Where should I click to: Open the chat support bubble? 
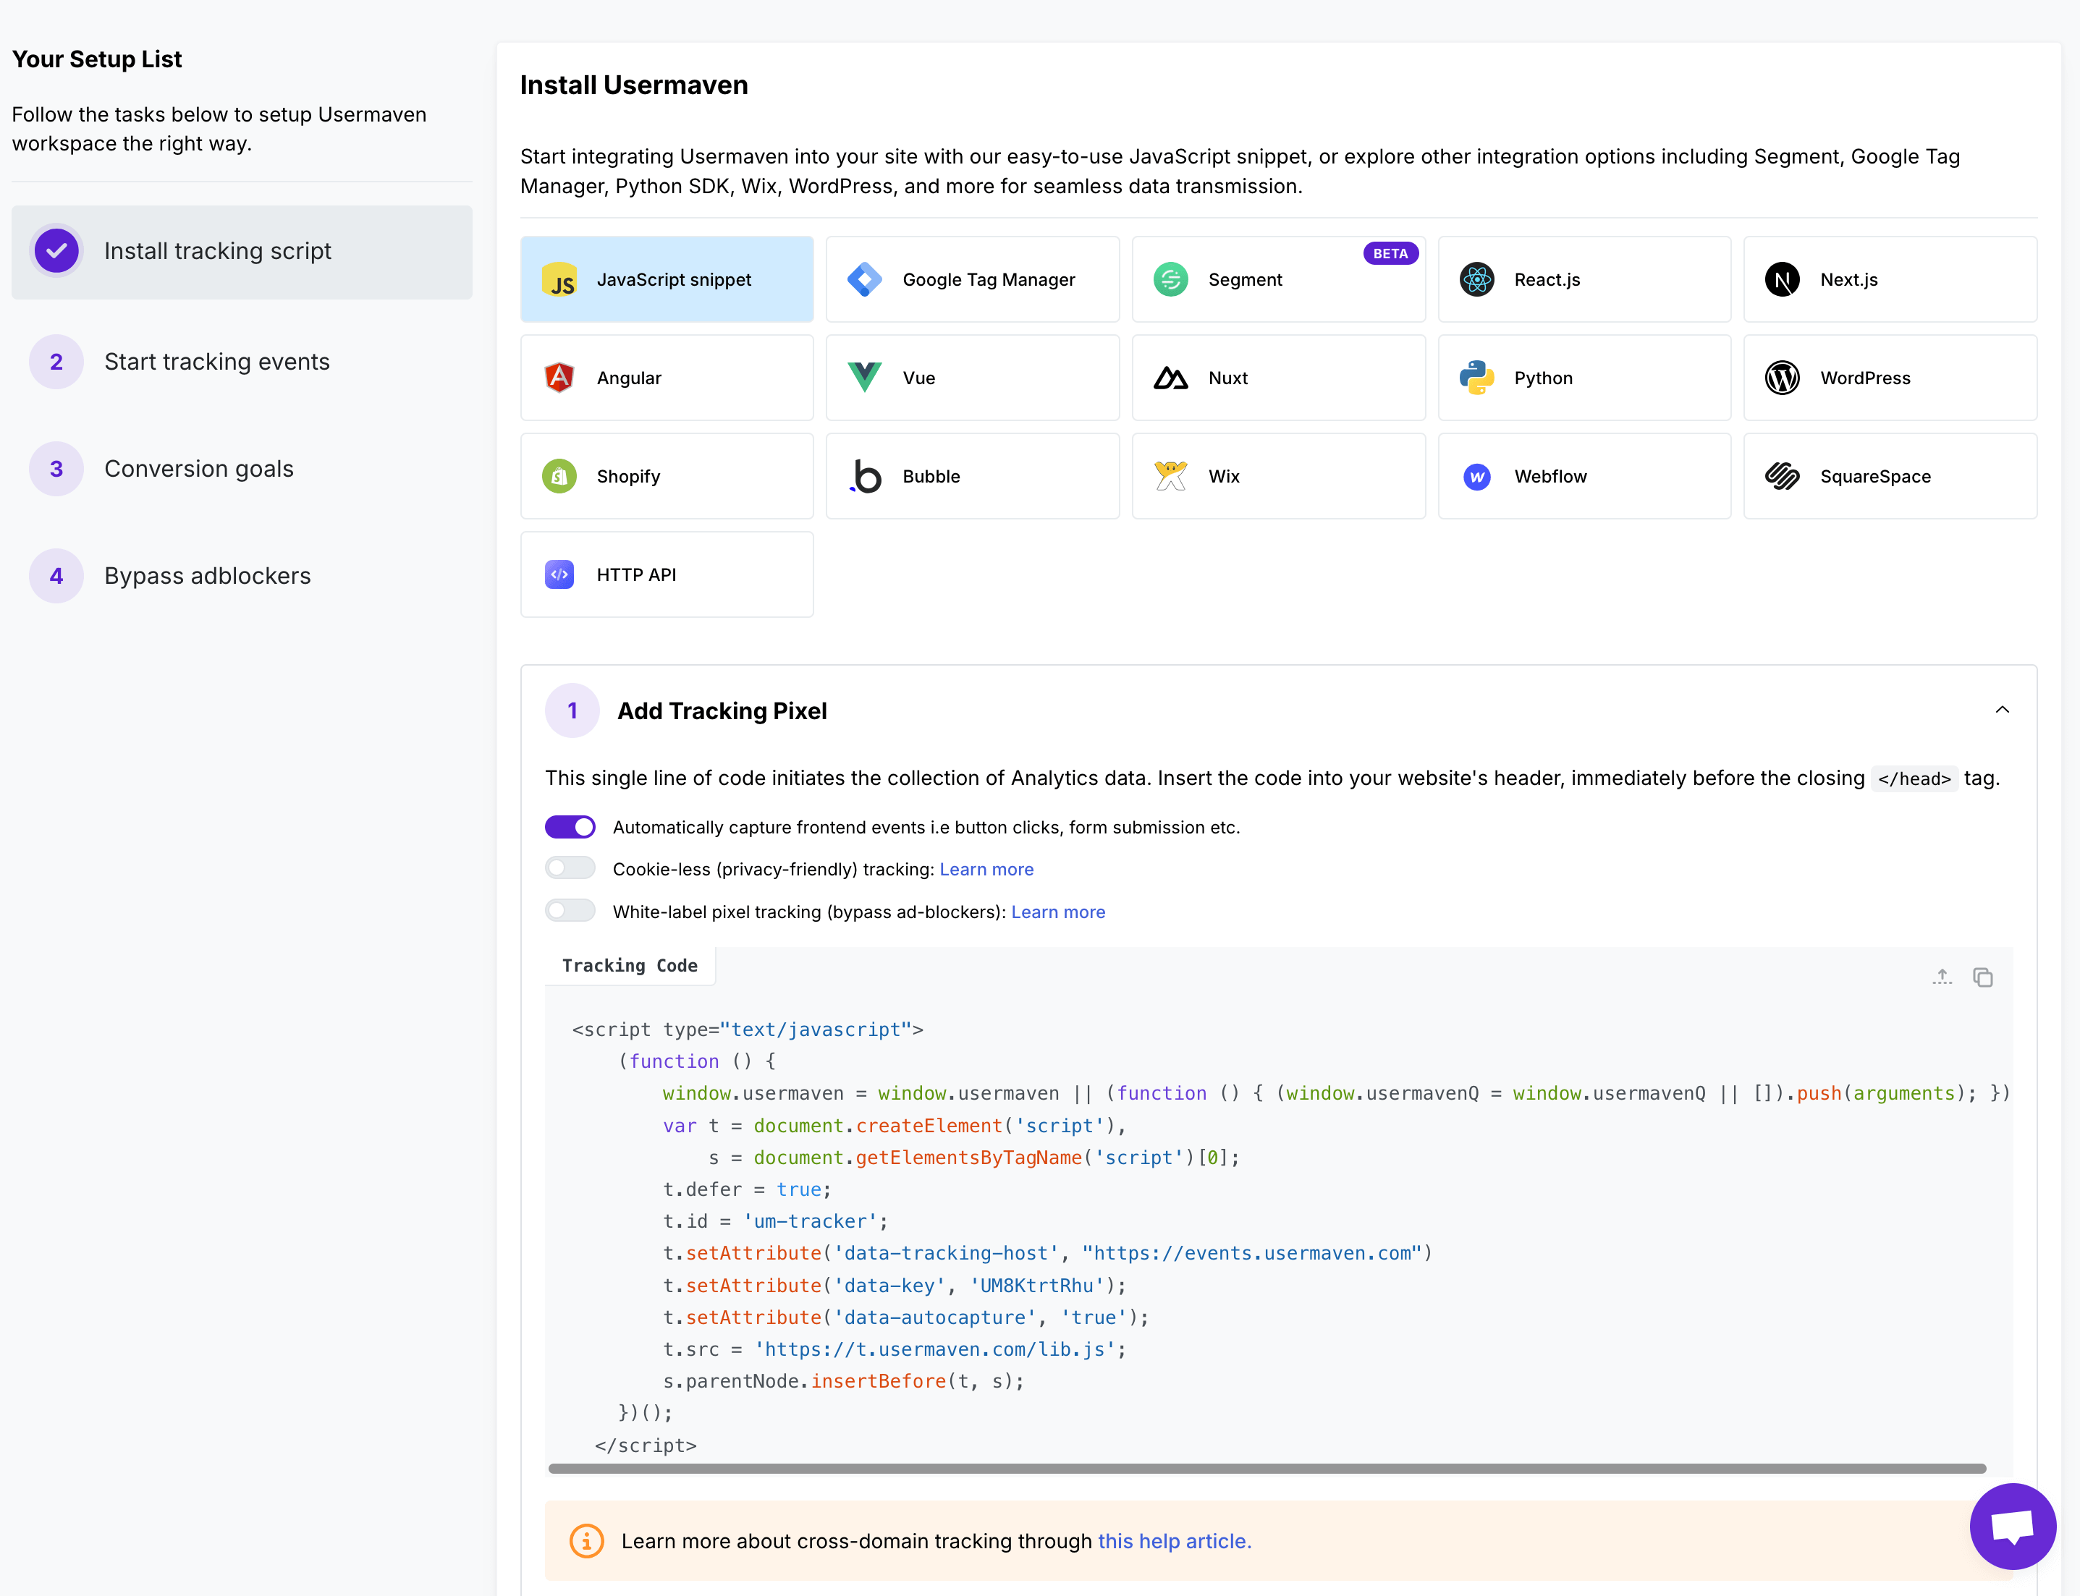[x=2013, y=1527]
